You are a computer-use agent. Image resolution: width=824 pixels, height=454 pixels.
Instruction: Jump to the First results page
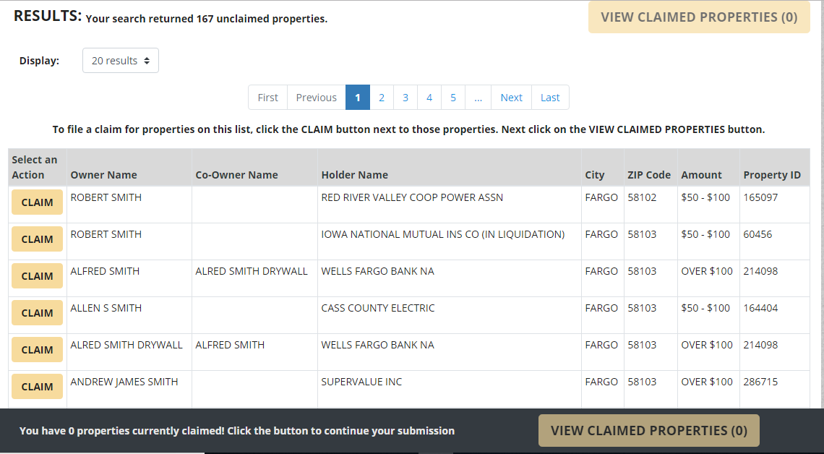click(x=267, y=97)
